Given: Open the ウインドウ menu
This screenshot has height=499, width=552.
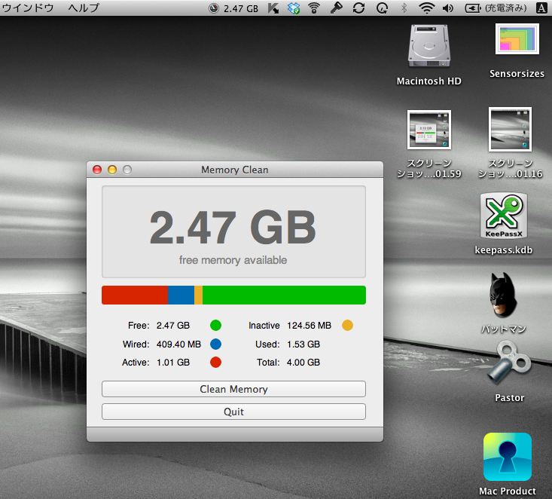Looking at the screenshot, I should tap(28, 8).
